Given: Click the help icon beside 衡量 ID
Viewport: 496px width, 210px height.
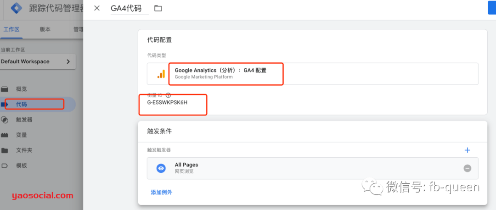Looking at the screenshot, I should [168, 95].
